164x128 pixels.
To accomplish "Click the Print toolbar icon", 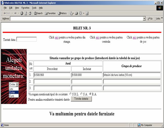I will [x=76, y=13].
